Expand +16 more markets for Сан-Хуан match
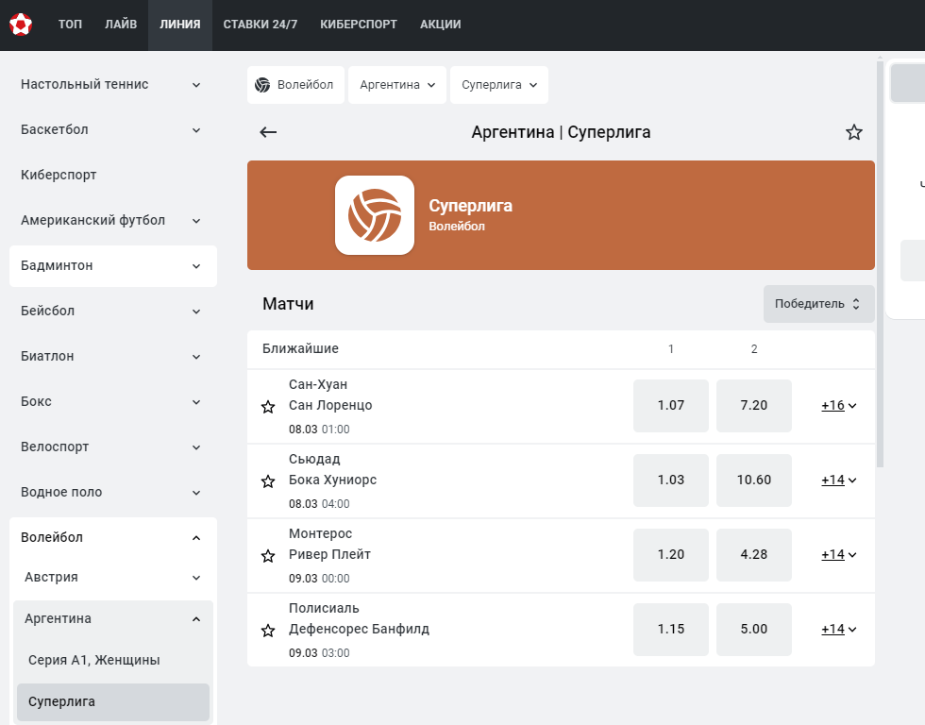Screen dimensions: 925x725 pyautogui.click(x=839, y=406)
